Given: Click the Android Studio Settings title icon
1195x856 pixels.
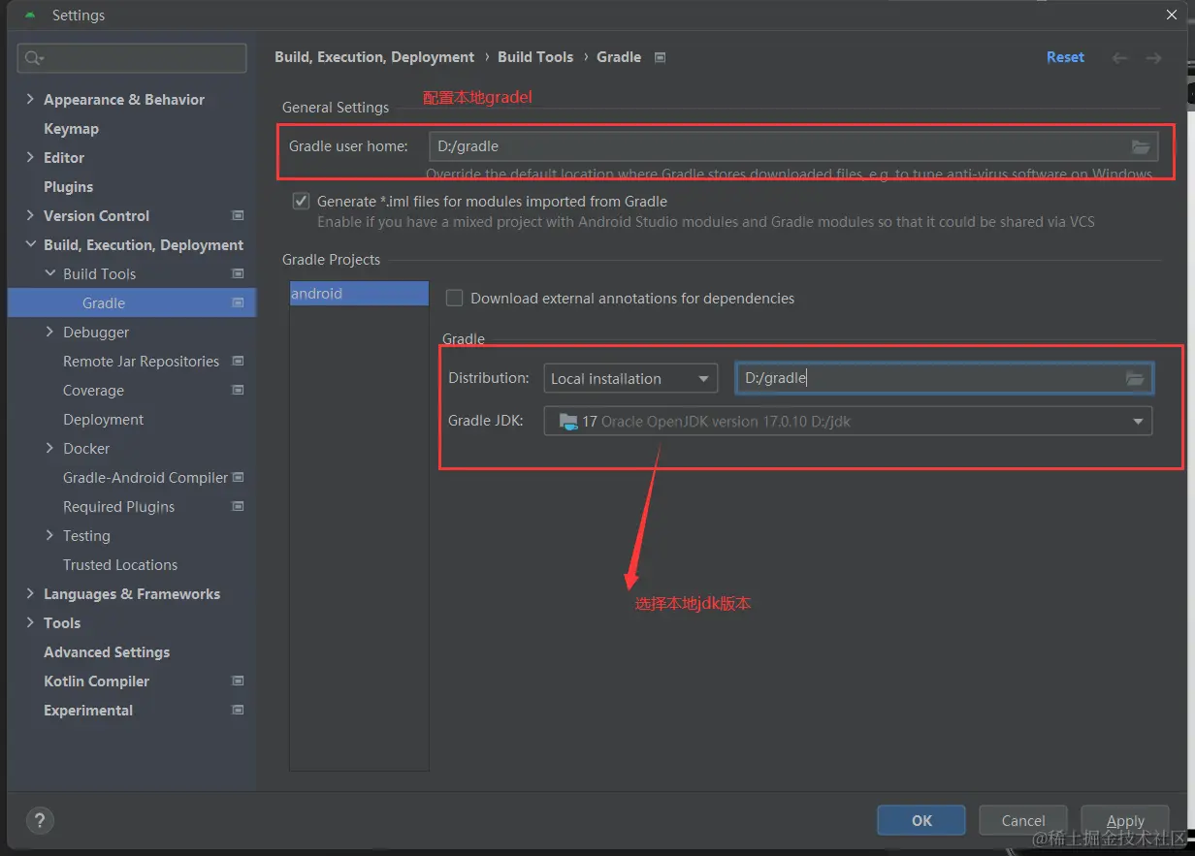Looking at the screenshot, I should (x=31, y=16).
